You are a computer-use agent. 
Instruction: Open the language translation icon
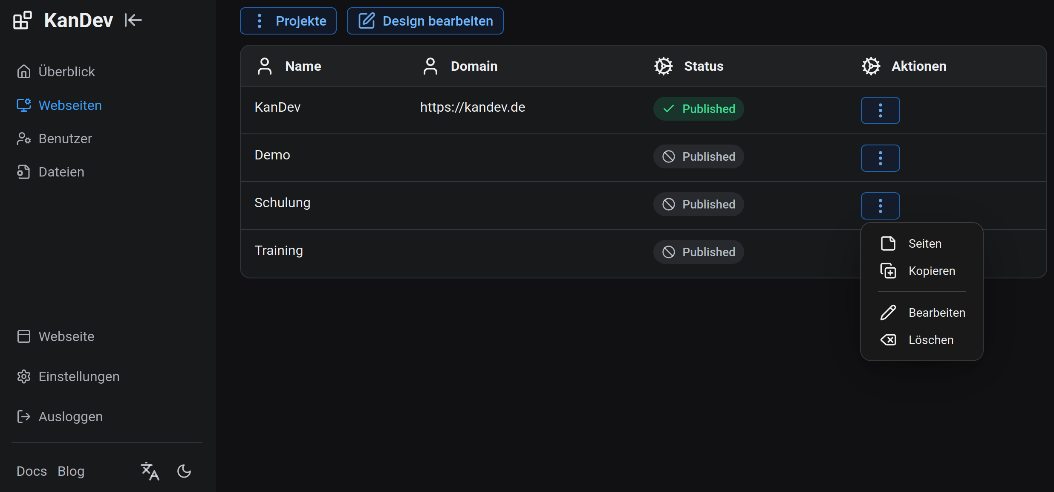[x=150, y=471]
